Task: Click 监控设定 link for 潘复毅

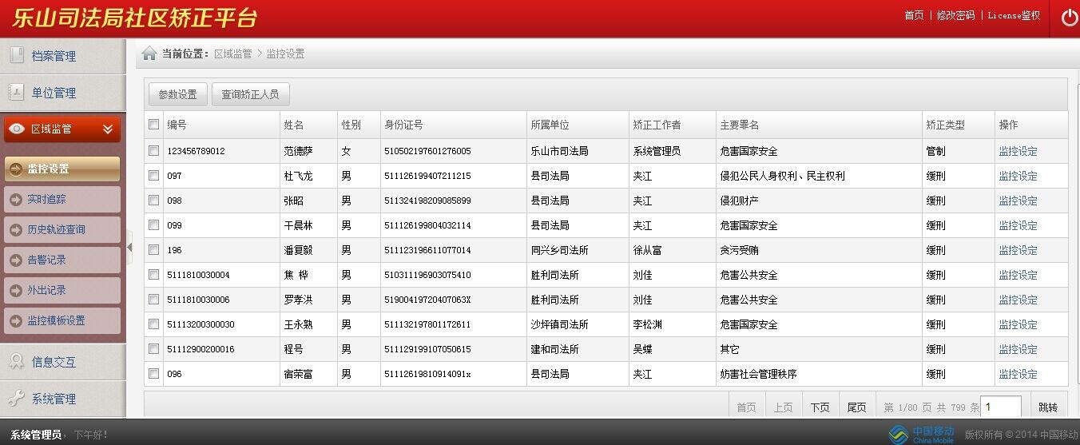Action: point(1018,250)
